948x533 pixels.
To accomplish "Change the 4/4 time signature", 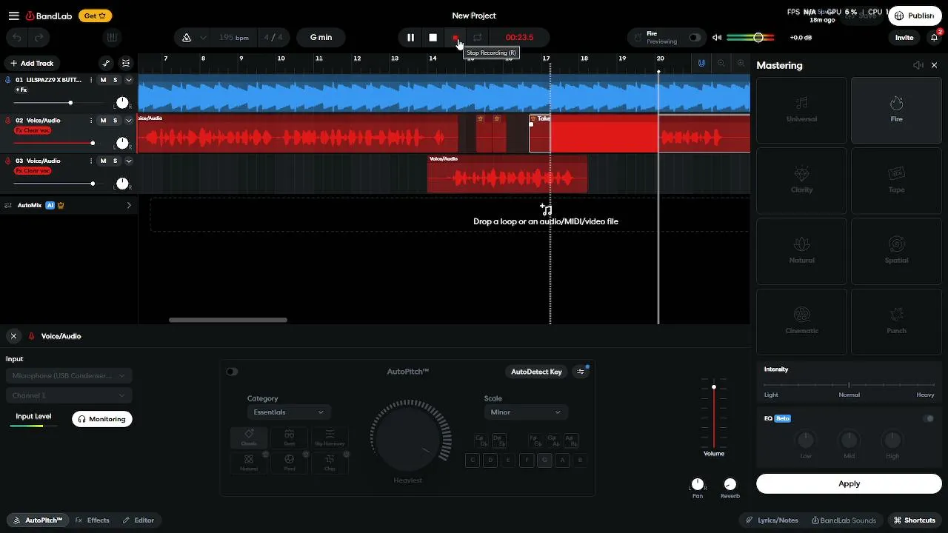I will (273, 38).
